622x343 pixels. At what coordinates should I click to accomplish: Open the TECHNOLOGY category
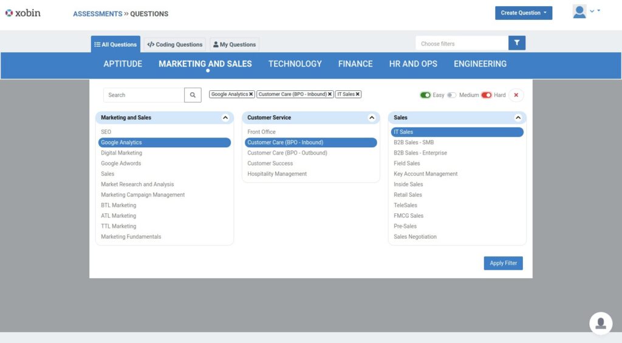click(x=295, y=64)
